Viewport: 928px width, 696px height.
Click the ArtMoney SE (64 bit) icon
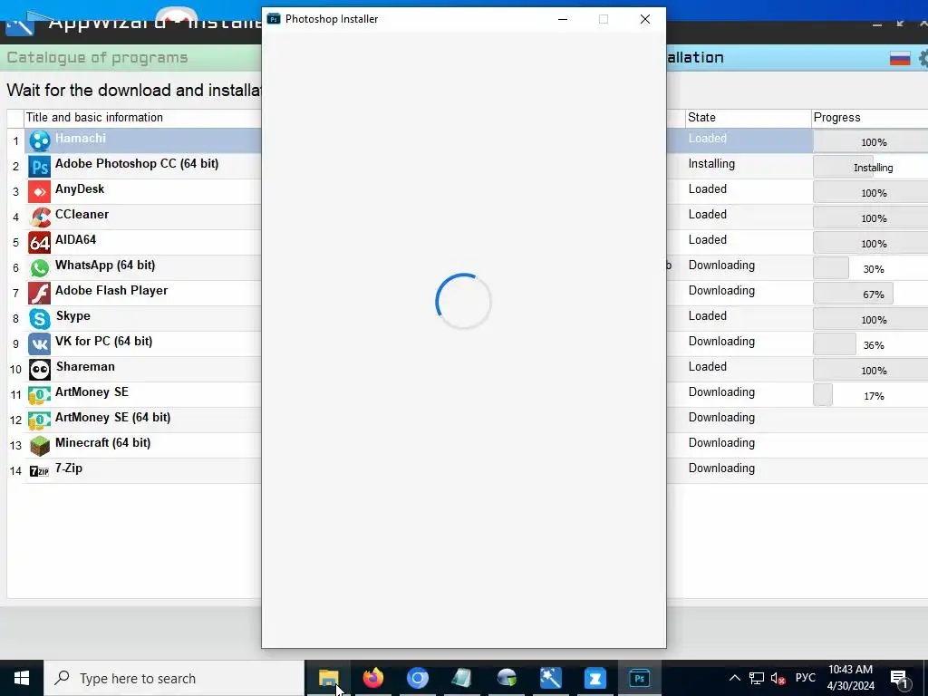[40, 420]
